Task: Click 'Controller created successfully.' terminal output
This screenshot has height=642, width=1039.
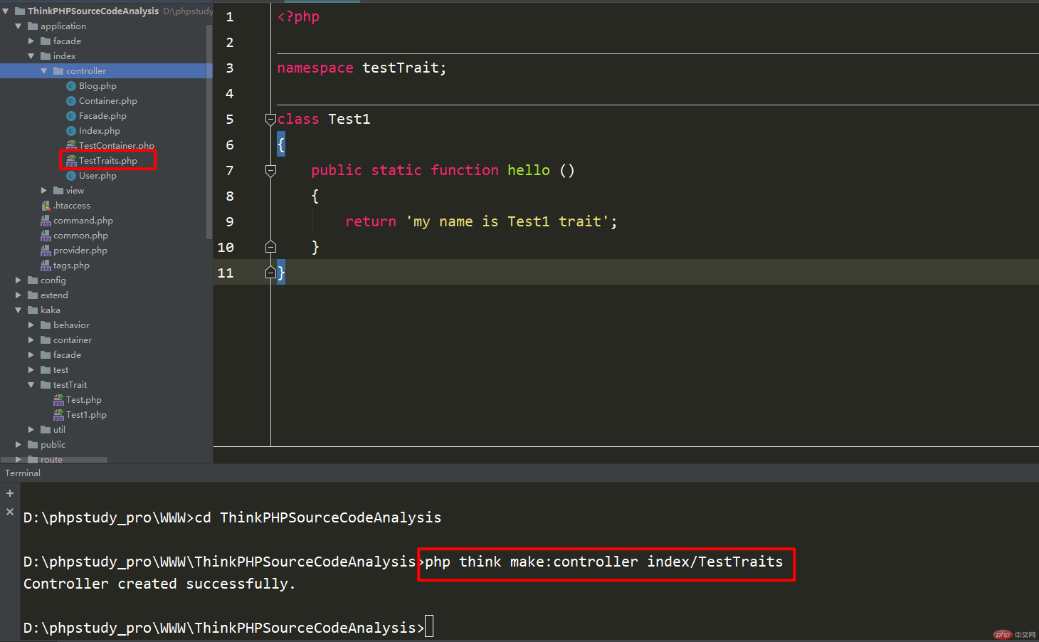Action: coord(159,584)
